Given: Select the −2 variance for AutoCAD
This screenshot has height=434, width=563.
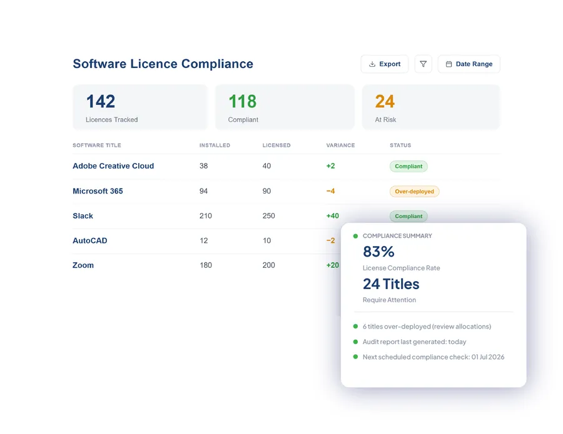Looking at the screenshot, I should coord(331,240).
